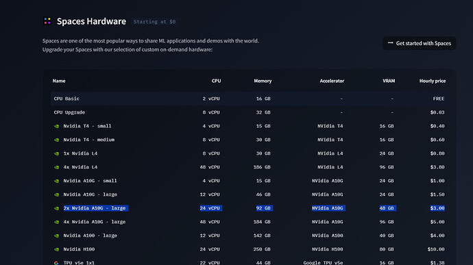Click the Nvidia logo beside 4x Nvidia L4
Screen dimensions: 473x265
point(56,167)
